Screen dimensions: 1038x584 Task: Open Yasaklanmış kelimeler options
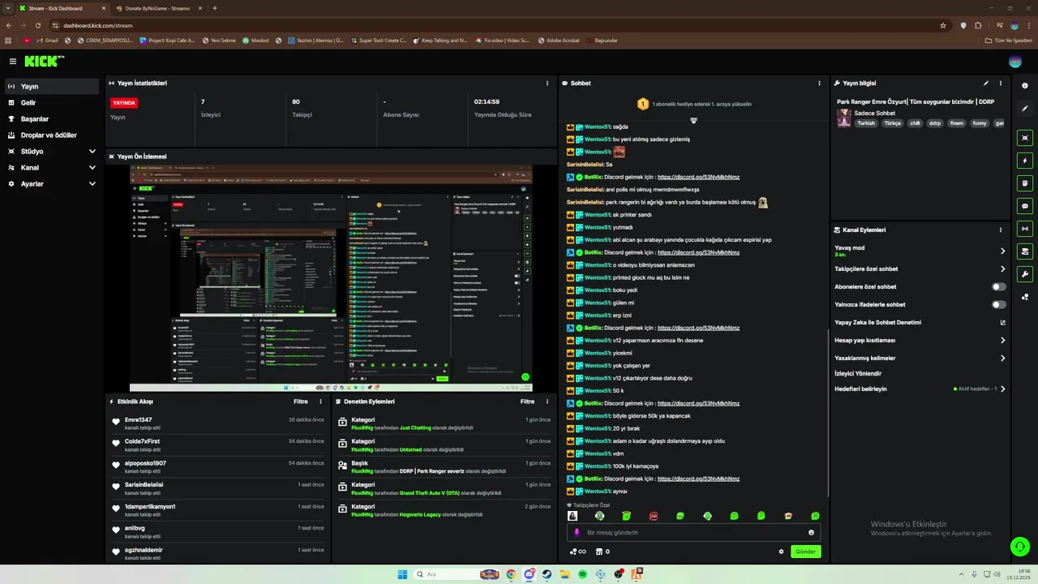pos(920,359)
